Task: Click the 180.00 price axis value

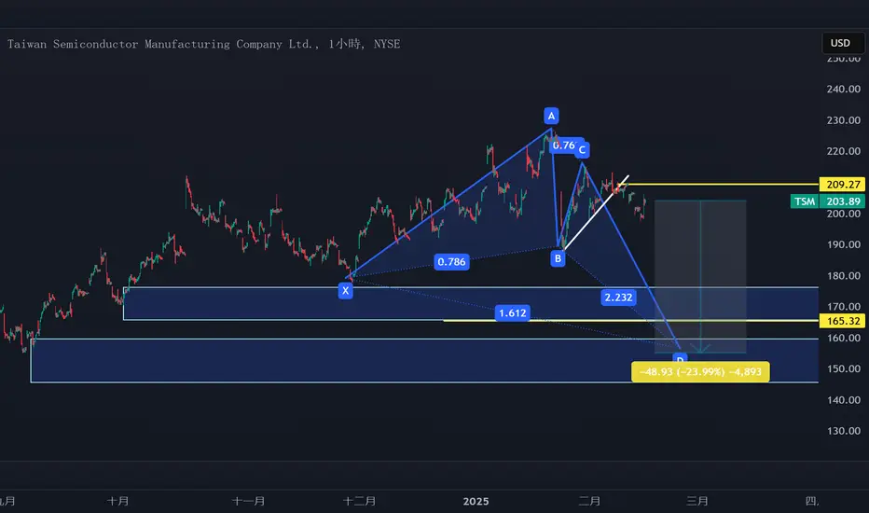Action: pyautogui.click(x=844, y=276)
